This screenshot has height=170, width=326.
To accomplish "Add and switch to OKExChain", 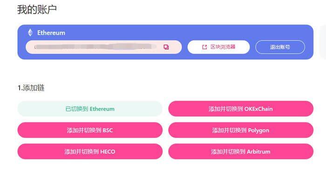I will click(x=241, y=109).
